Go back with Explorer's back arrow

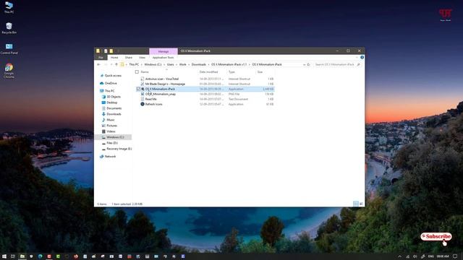(x=98, y=64)
